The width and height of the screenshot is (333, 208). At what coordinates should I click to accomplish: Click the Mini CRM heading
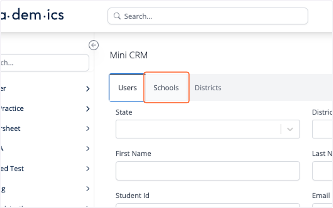[x=129, y=55]
